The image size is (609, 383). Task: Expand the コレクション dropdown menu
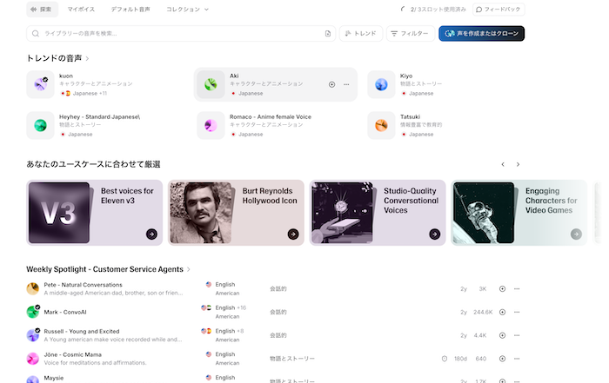tap(188, 10)
